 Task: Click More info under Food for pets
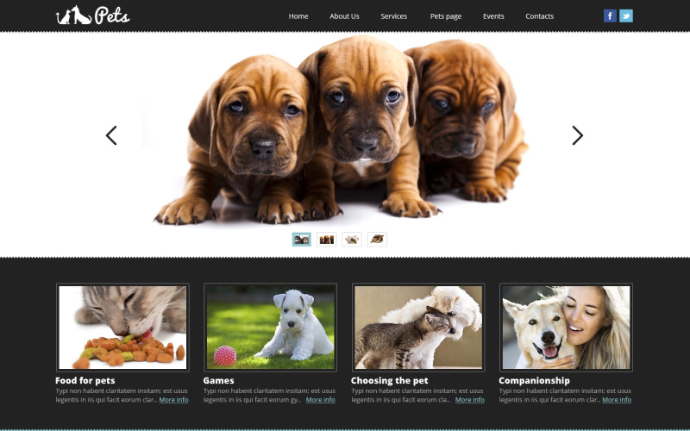[173, 400]
